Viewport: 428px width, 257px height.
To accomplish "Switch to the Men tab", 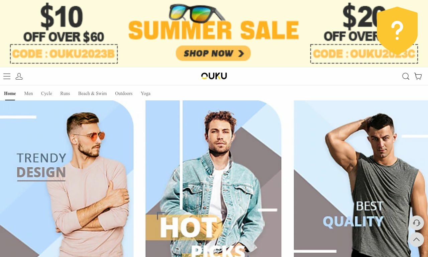I will pyautogui.click(x=28, y=93).
